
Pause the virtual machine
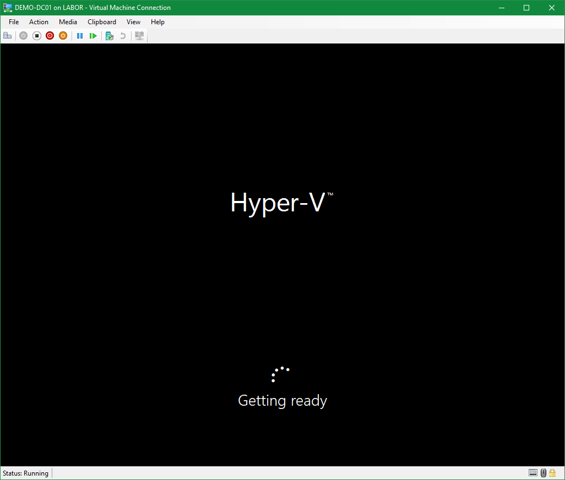pyautogui.click(x=80, y=36)
